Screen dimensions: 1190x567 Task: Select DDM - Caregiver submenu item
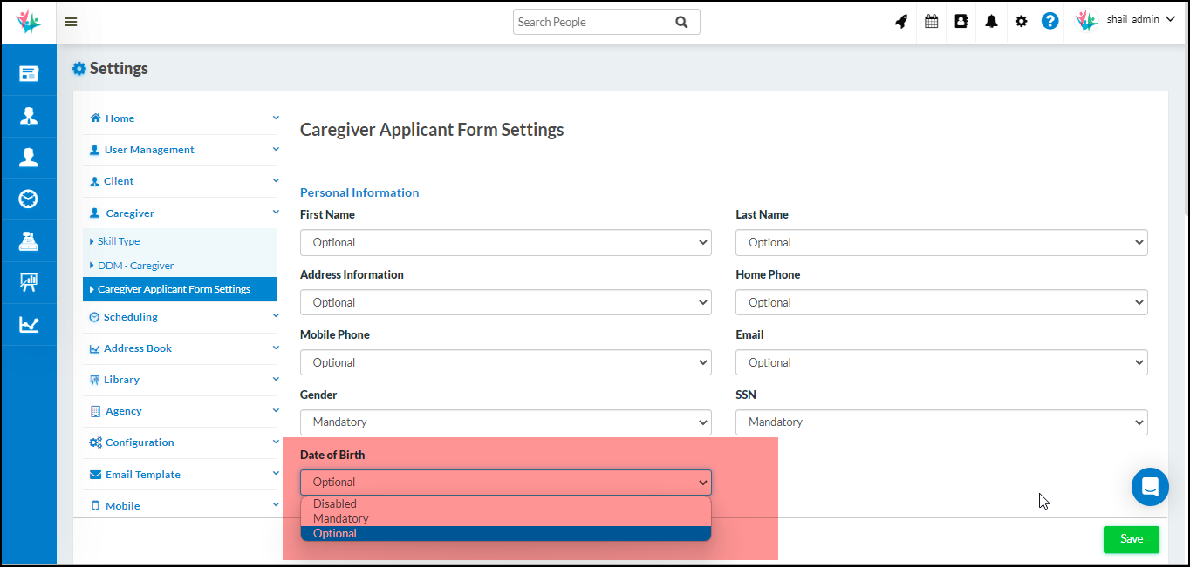tap(135, 266)
